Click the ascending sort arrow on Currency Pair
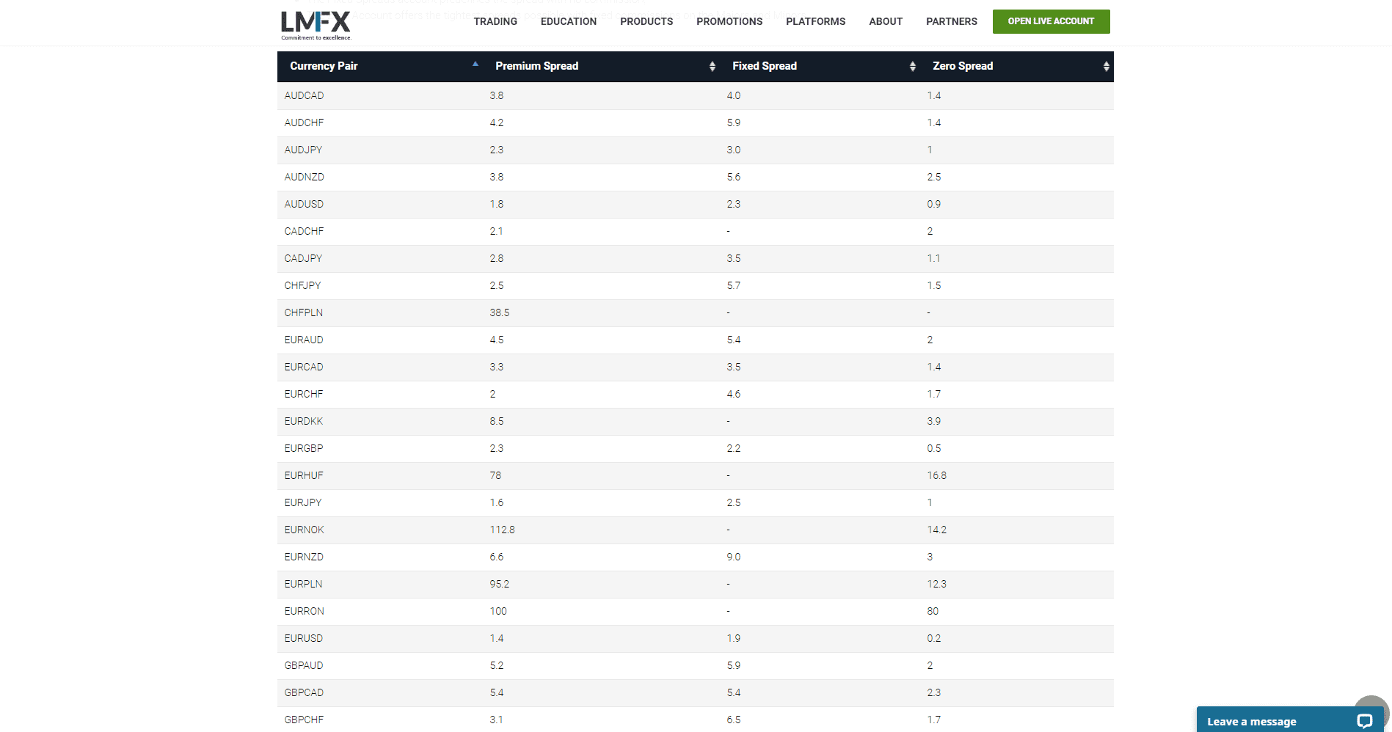Image resolution: width=1392 pixels, height=732 pixels. (x=475, y=65)
